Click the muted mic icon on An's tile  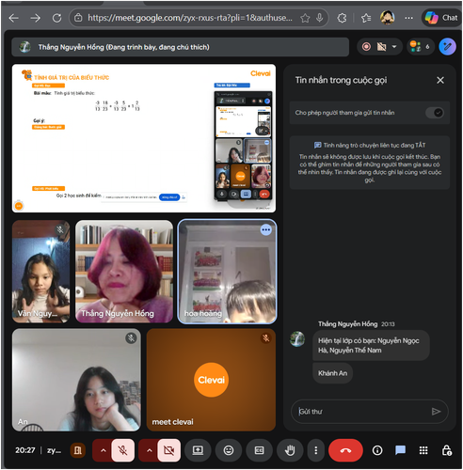(x=131, y=338)
